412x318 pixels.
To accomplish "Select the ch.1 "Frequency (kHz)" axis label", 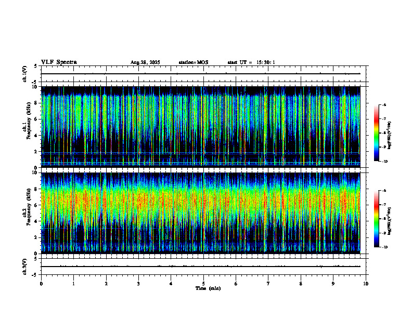I will (29, 121).
